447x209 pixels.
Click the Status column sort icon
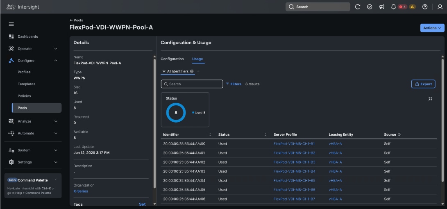pyautogui.click(x=265, y=134)
